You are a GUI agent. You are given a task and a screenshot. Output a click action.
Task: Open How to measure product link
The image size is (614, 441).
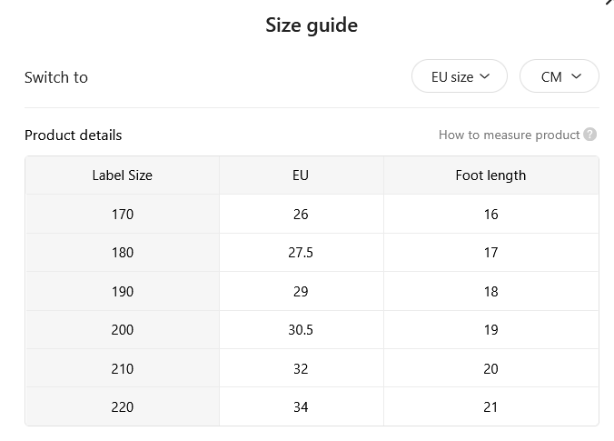(x=509, y=135)
